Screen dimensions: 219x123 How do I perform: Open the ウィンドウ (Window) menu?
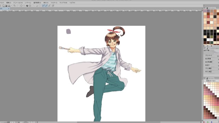pos(63,3)
